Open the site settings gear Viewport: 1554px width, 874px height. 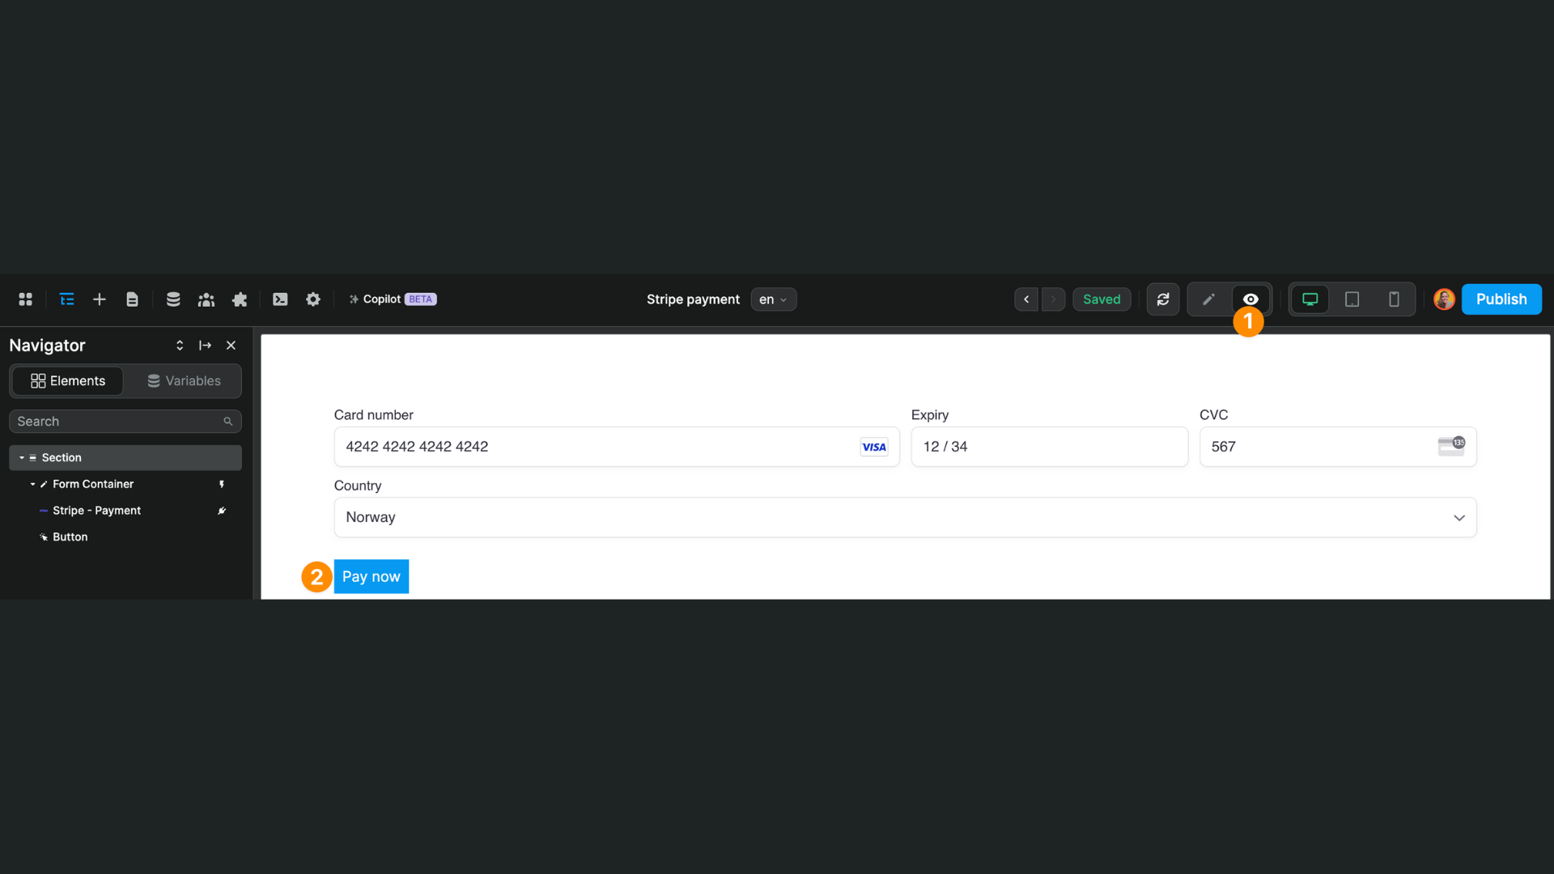point(312,299)
